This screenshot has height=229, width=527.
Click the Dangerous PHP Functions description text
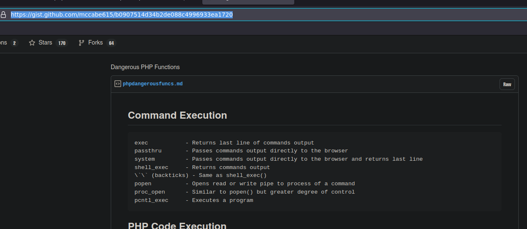145,67
